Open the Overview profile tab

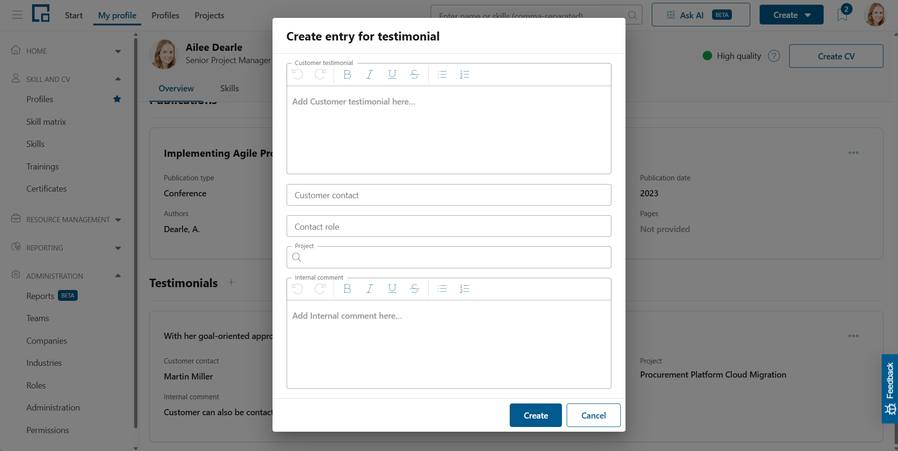pos(176,89)
